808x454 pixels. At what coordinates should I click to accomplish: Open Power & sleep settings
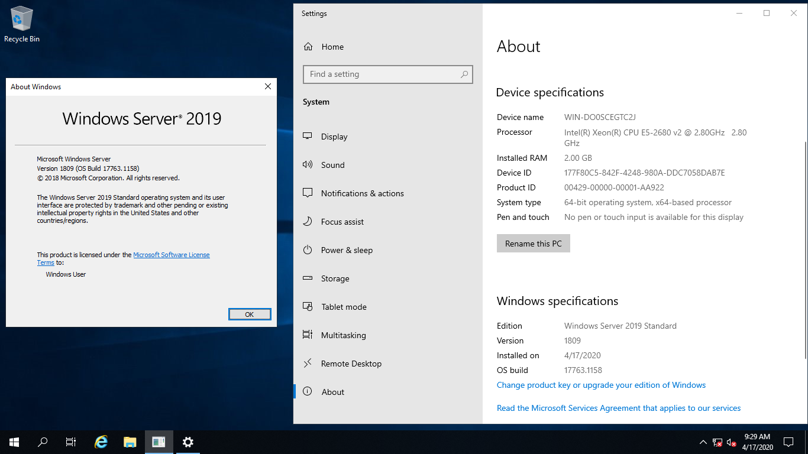[388, 250]
